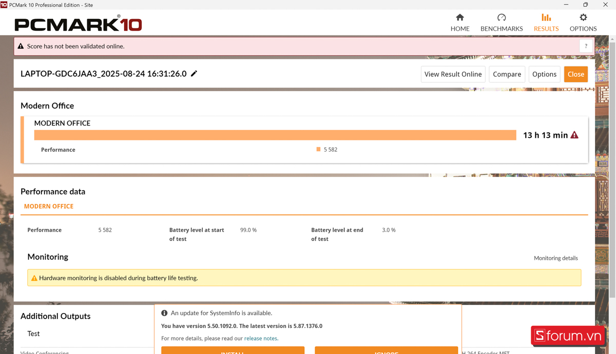
Task: Click the Compare button
Action: pyautogui.click(x=507, y=74)
